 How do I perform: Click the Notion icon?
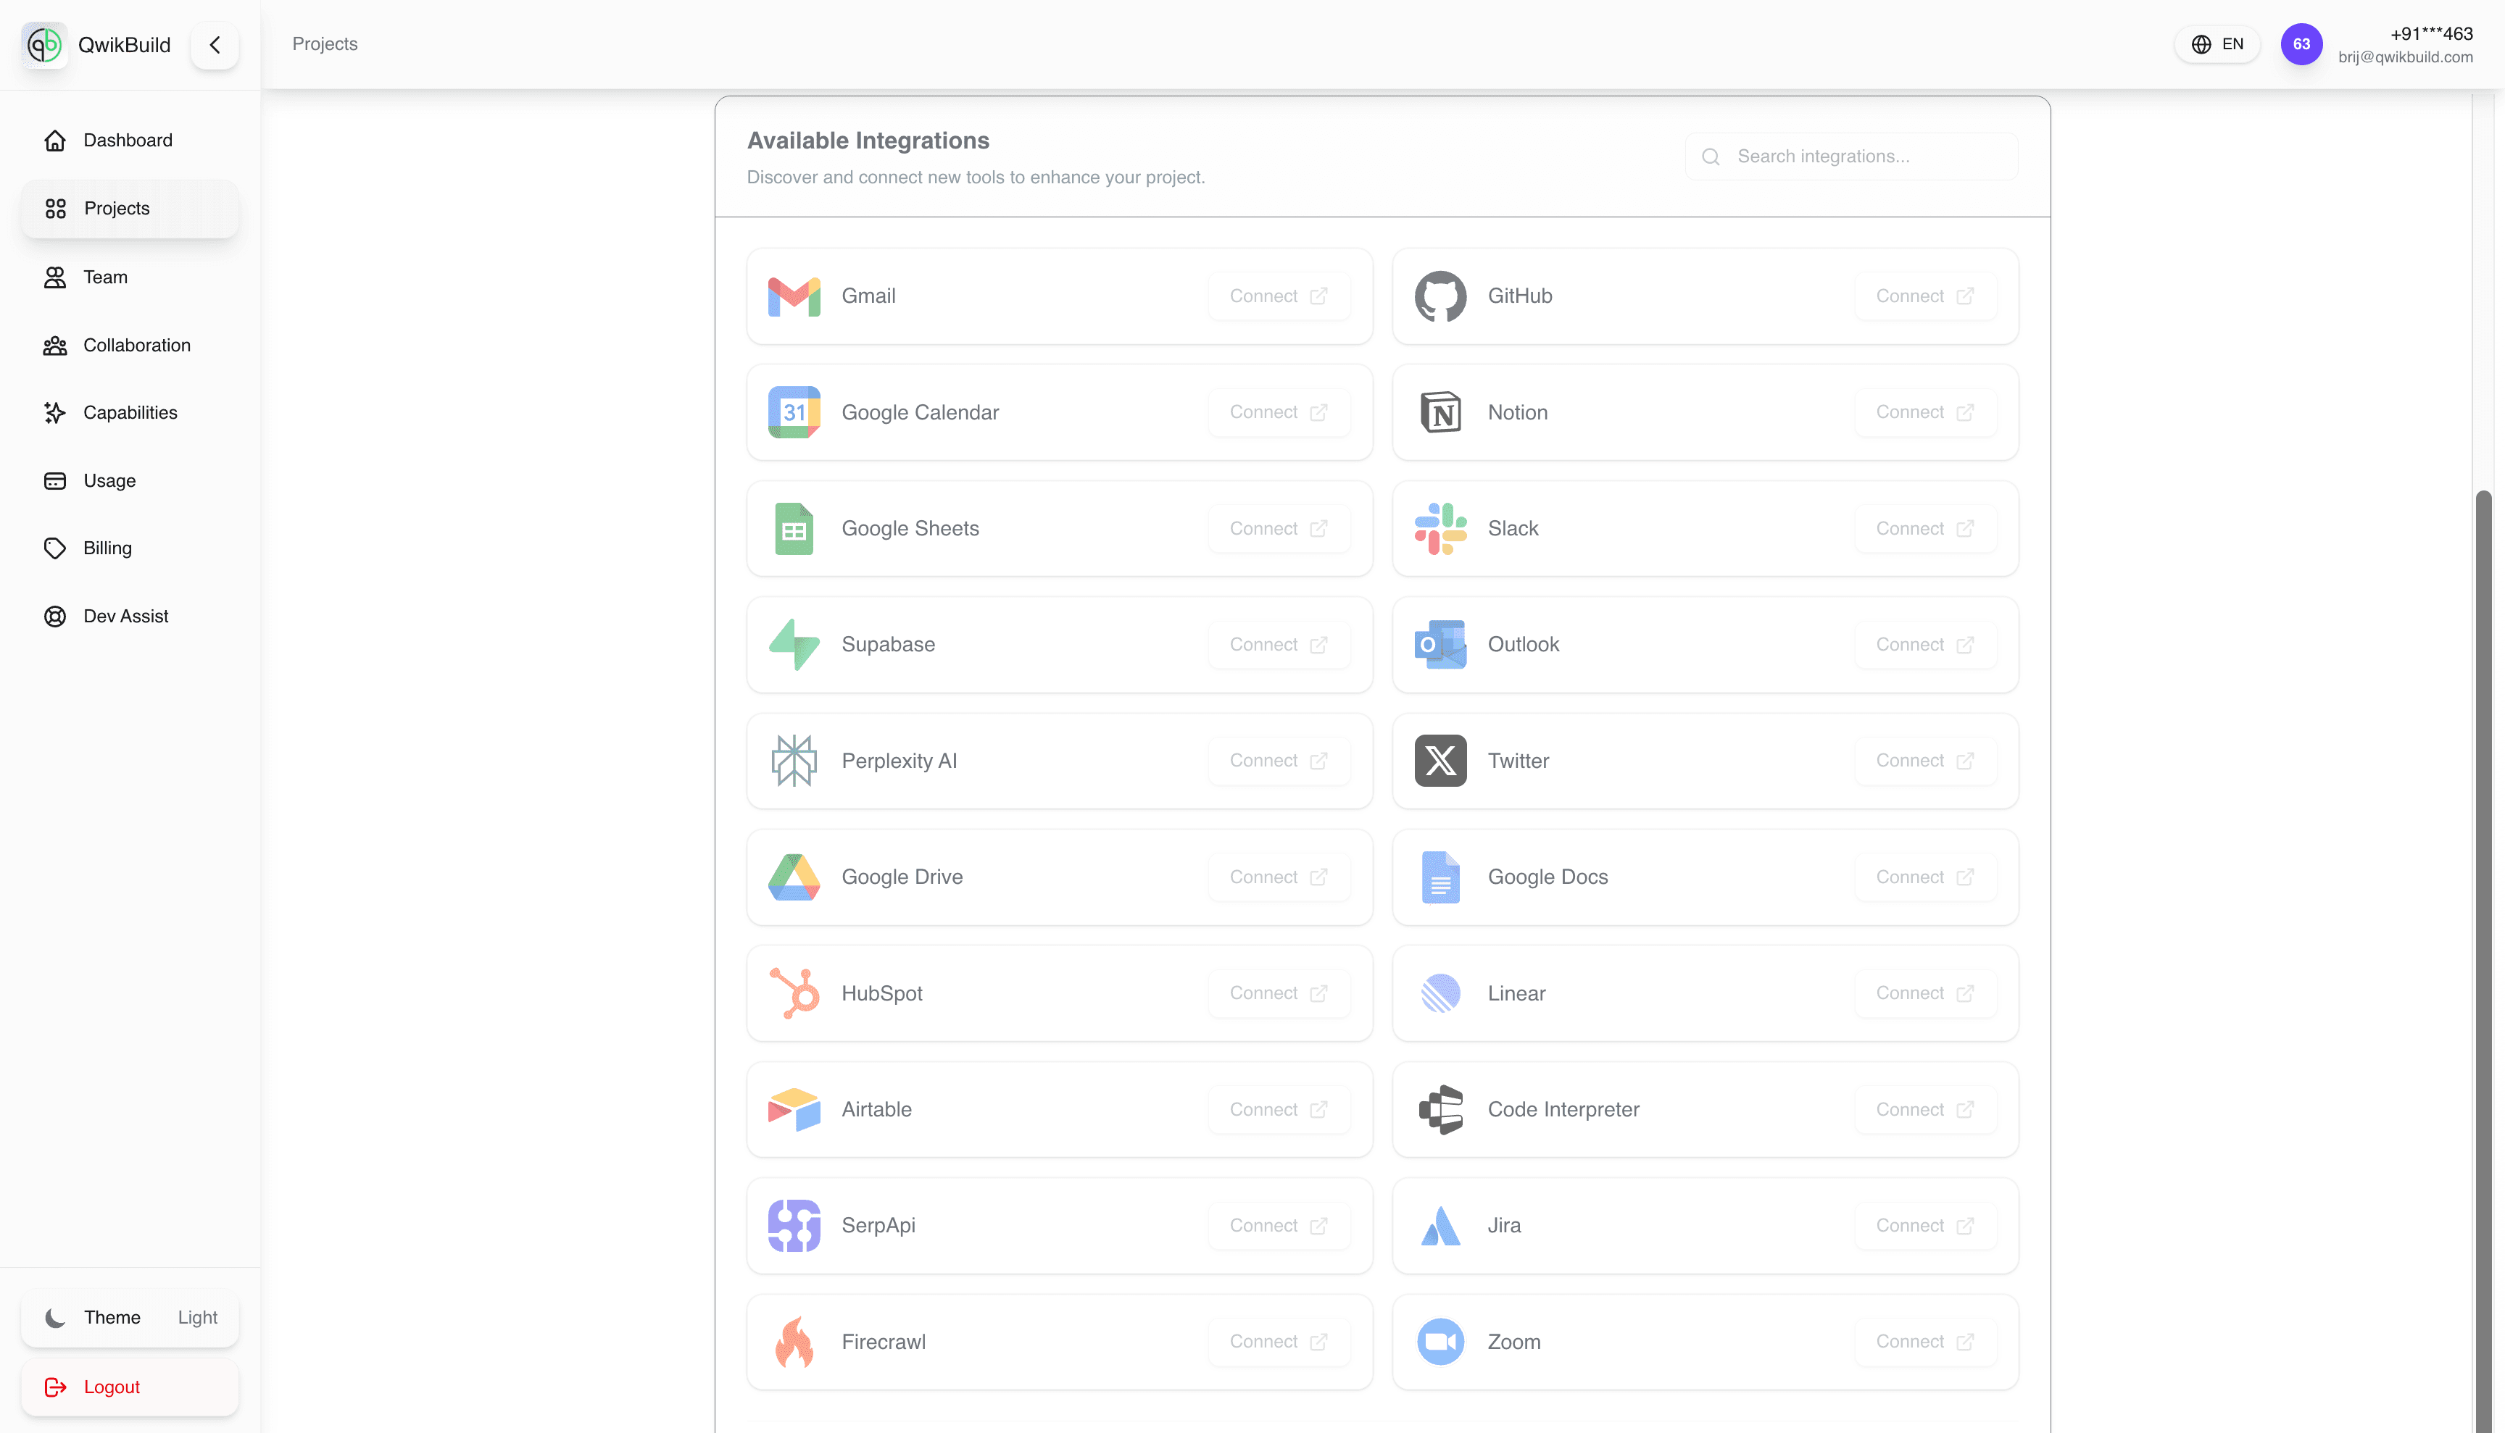pos(1440,412)
